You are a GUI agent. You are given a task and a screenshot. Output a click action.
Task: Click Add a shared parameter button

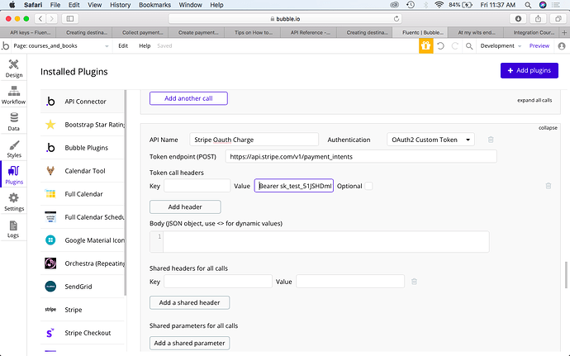click(189, 343)
